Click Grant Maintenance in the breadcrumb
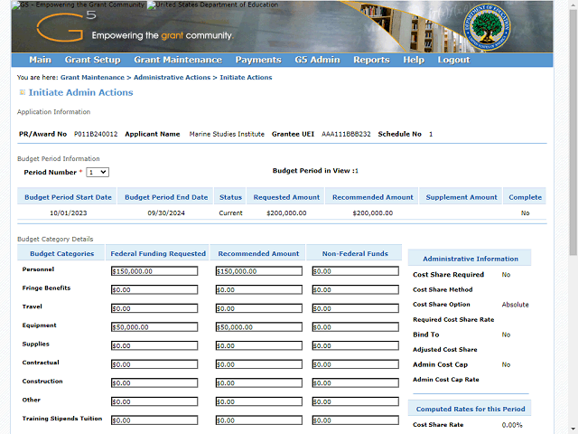 [92, 78]
